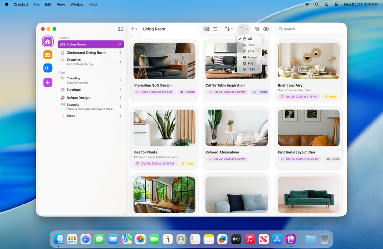This screenshot has width=383, height=249.
Task: Choose Image in the filter menu
Action: 252,57
